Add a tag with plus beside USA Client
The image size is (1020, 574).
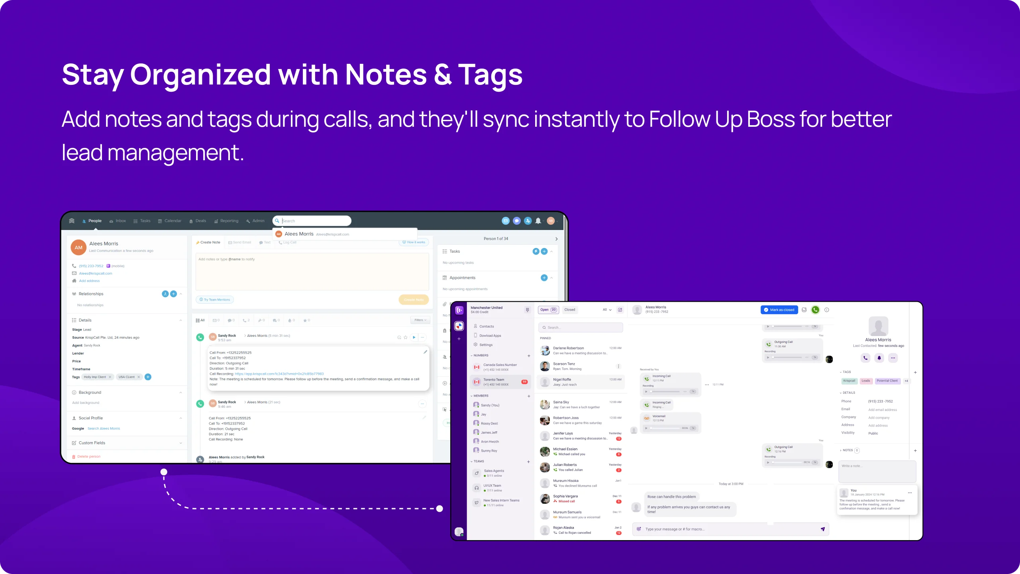tap(148, 377)
